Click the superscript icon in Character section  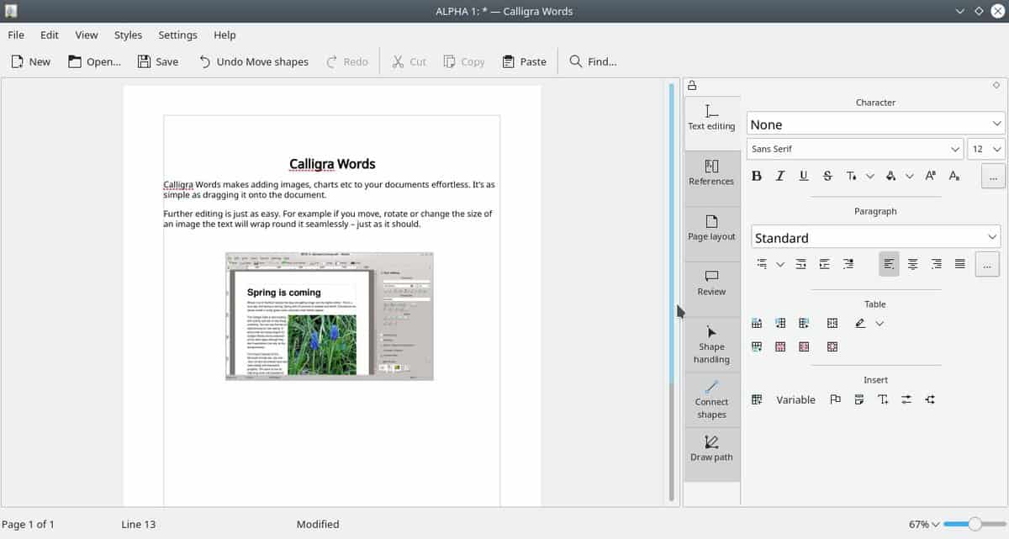click(x=930, y=176)
